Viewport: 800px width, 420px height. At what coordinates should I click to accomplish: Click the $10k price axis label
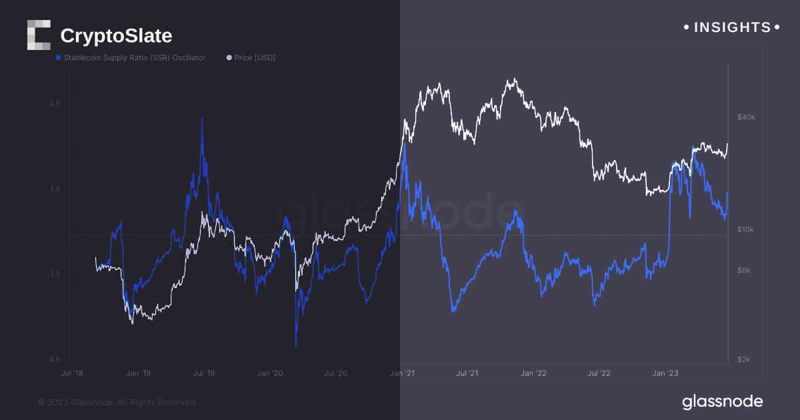point(745,229)
